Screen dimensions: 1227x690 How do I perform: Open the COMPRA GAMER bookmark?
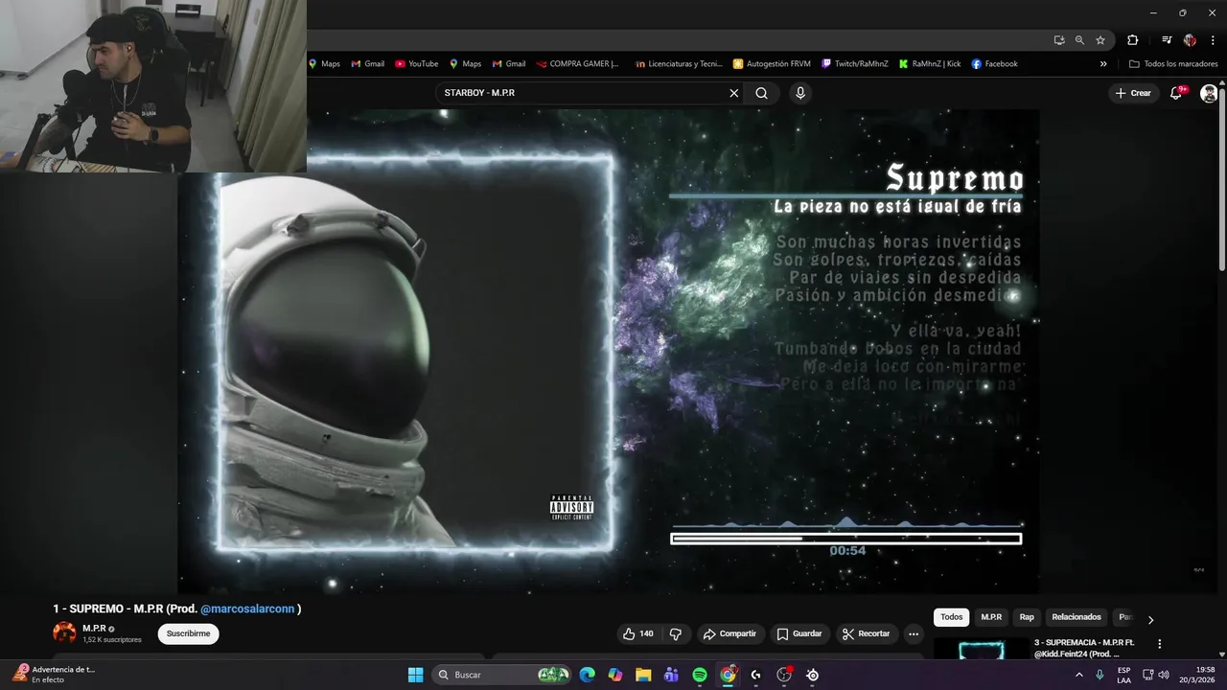click(x=578, y=64)
